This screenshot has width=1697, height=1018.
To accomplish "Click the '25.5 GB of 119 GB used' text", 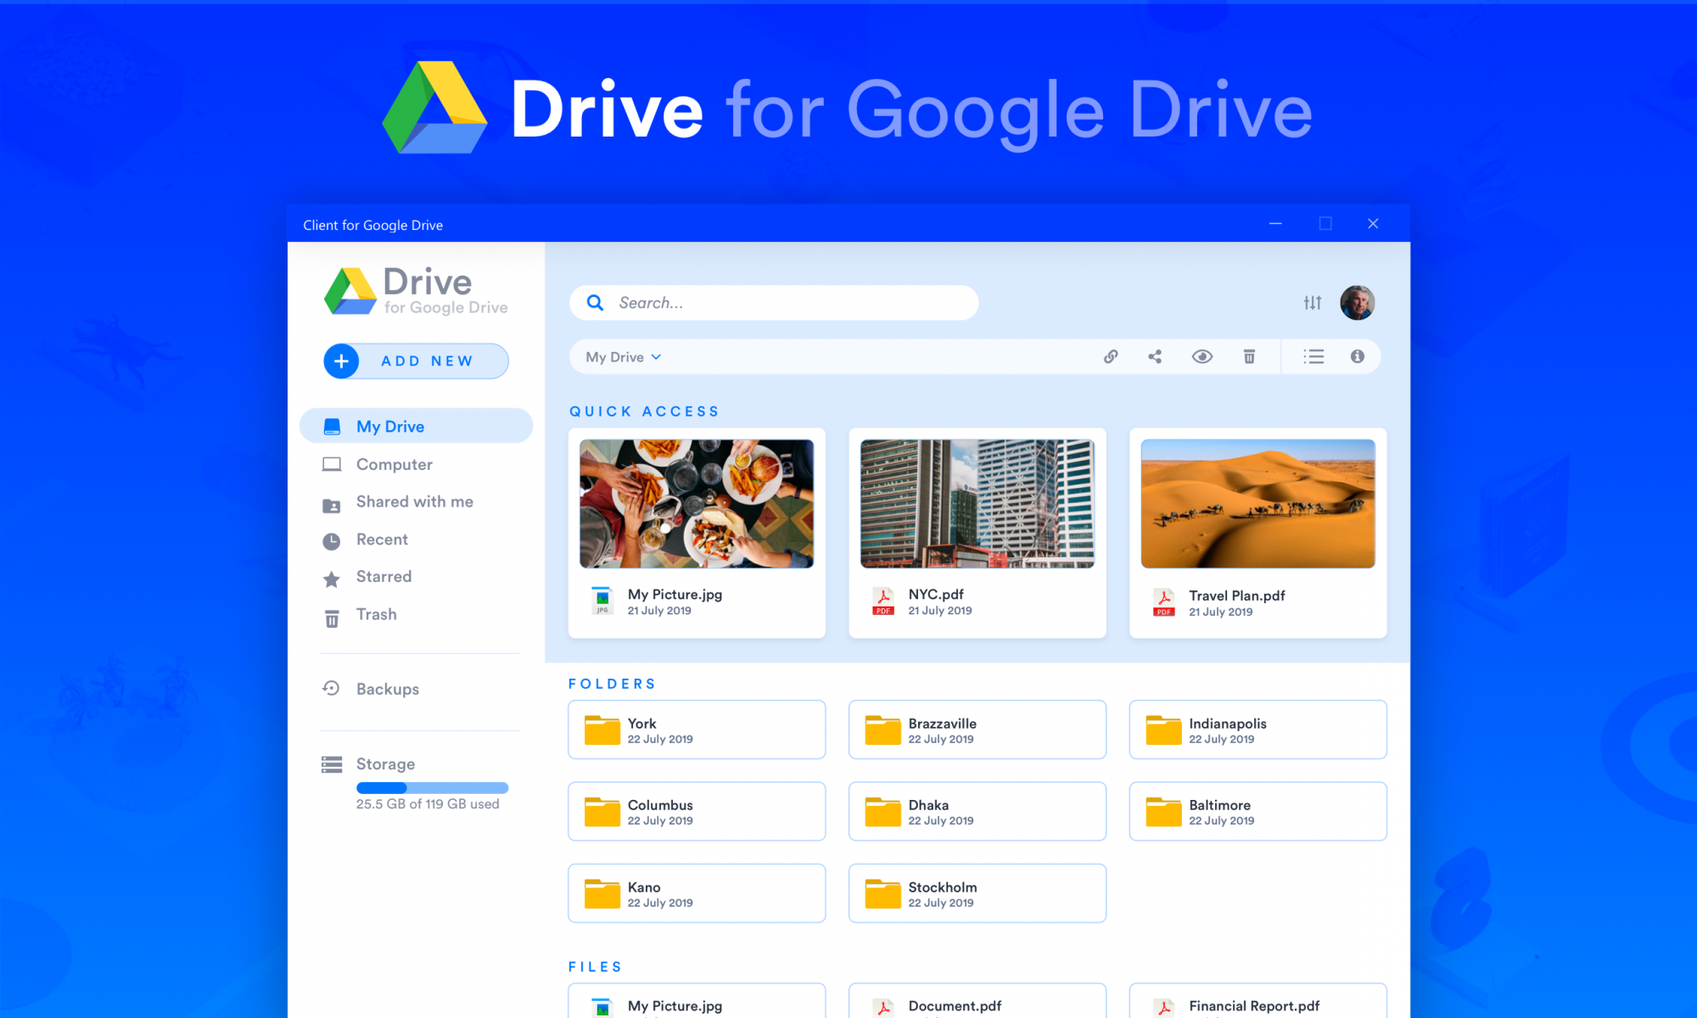I will coord(428,804).
